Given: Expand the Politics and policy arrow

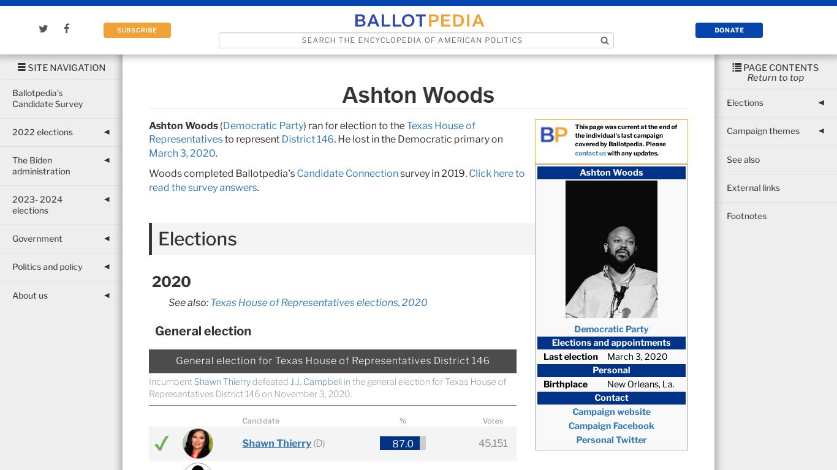Looking at the screenshot, I should point(107,267).
